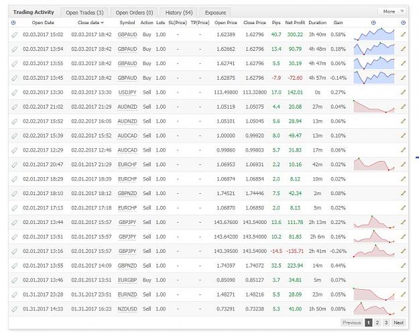Click attachment icon for 02.01.2017 13:46 EURGBP row

[15, 280]
